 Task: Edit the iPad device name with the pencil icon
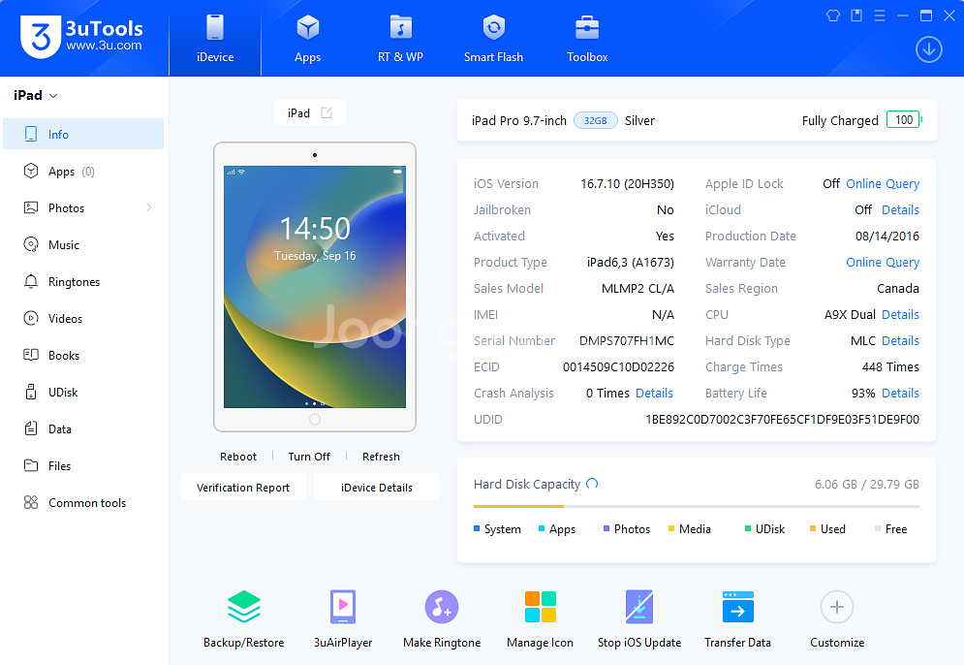[x=327, y=113]
